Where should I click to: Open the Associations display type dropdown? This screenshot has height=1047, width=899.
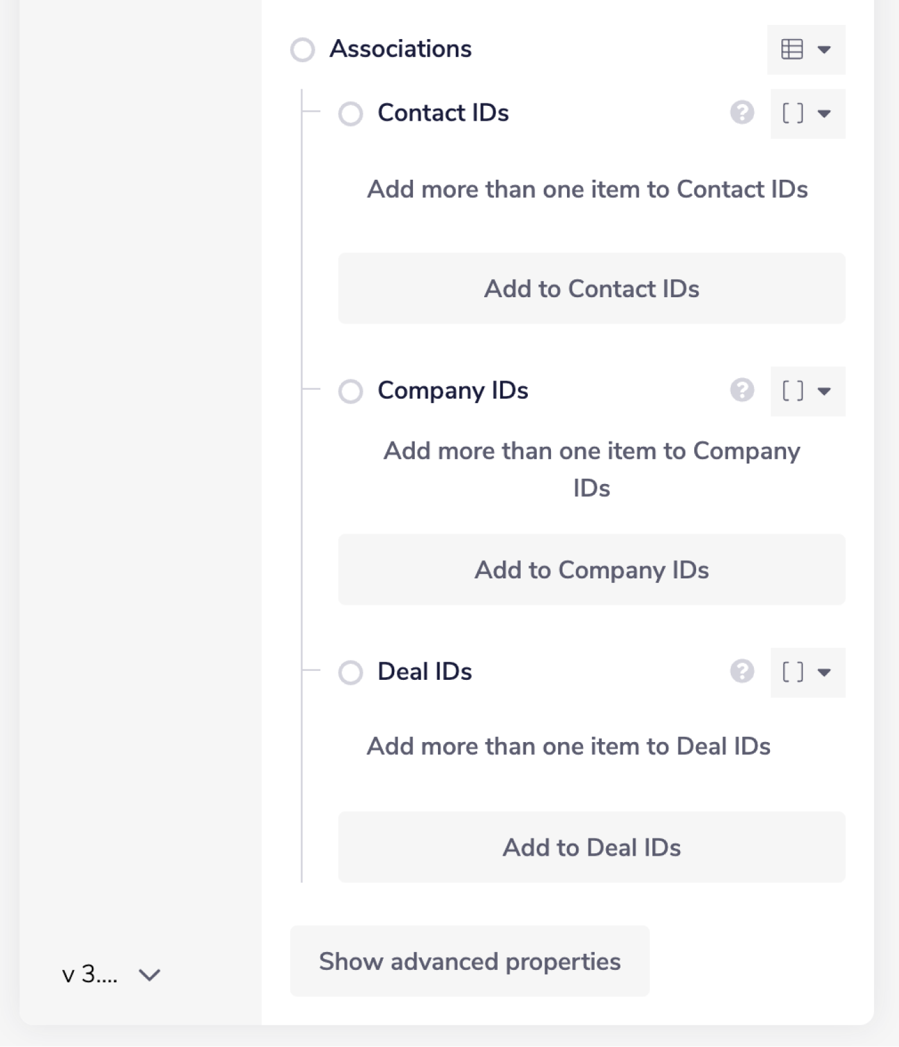[824, 49]
